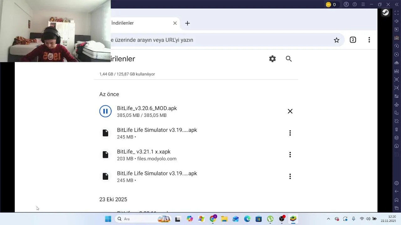This screenshot has height=225, width=401.
Task: Show BlueStacks recent apps
Action: pos(397,208)
